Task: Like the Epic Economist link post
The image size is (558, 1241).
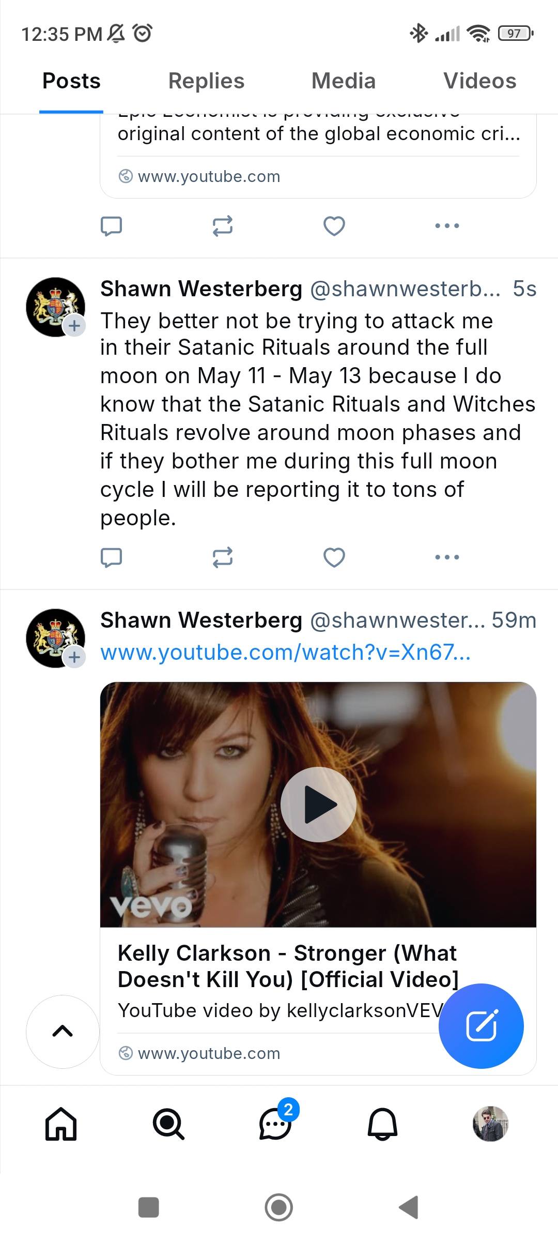Action: (334, 226)
